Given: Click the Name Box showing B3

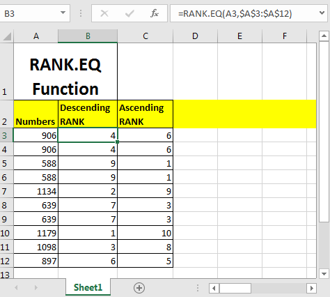Looking at the screenshot, I should tap(29, 13).
